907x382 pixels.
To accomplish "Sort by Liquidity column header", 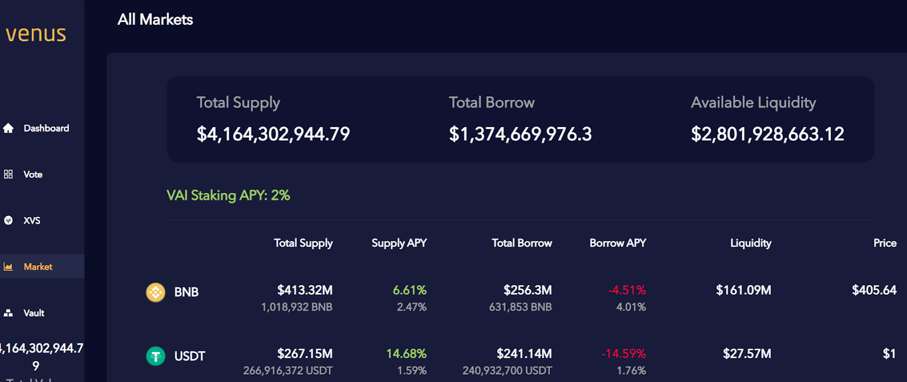I will (751, 243).
